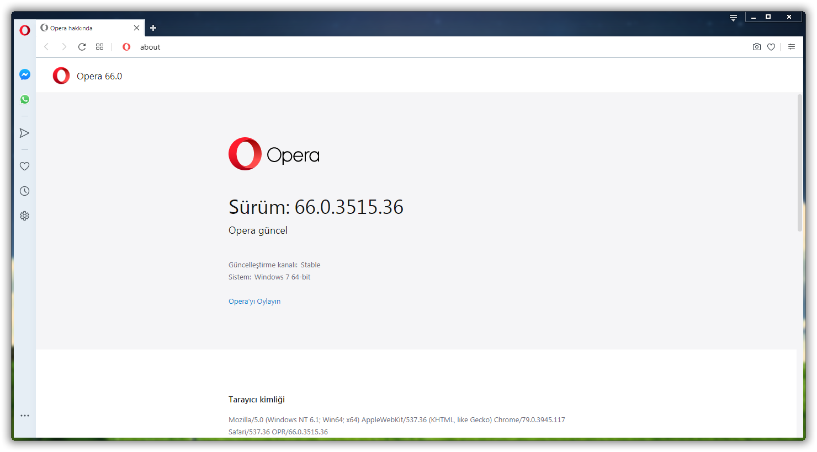The height and width of the screenshot is (452, 817).
Task: Click the 'Opera güncel' status text
Action: click(x=258, y=230)
